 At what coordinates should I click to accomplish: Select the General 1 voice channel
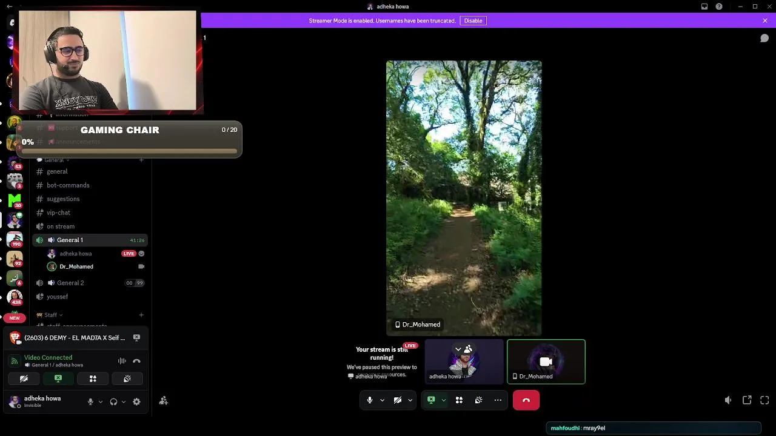click(x=90, y=240)
